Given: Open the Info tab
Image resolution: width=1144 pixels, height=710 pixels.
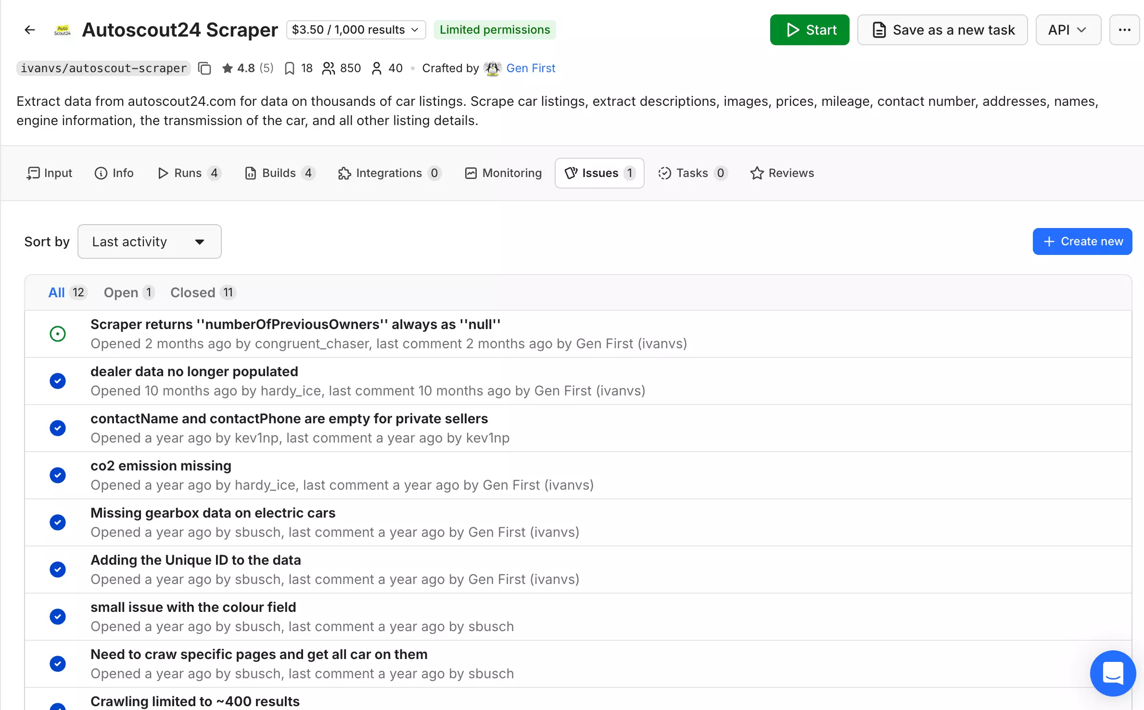Looking at the screenshot, I should (x=114, y=173).
